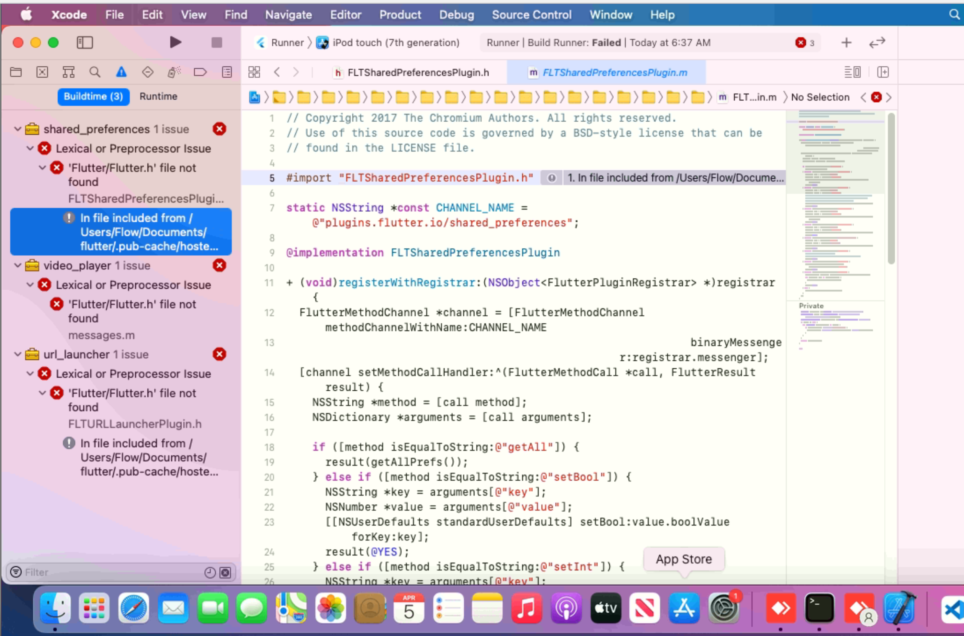
Task: Open the editor options lines icon
Action: [852, 72]
